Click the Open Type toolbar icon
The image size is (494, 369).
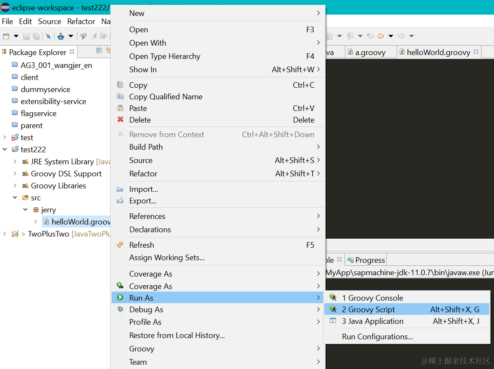84,36
